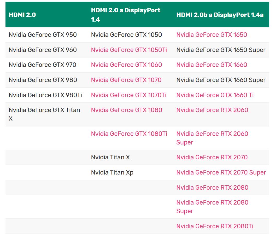This screenshot has height=238, width=276.
Task: Click the Nvidia GeForce GTX 1080 link
Action: [127, 110]
